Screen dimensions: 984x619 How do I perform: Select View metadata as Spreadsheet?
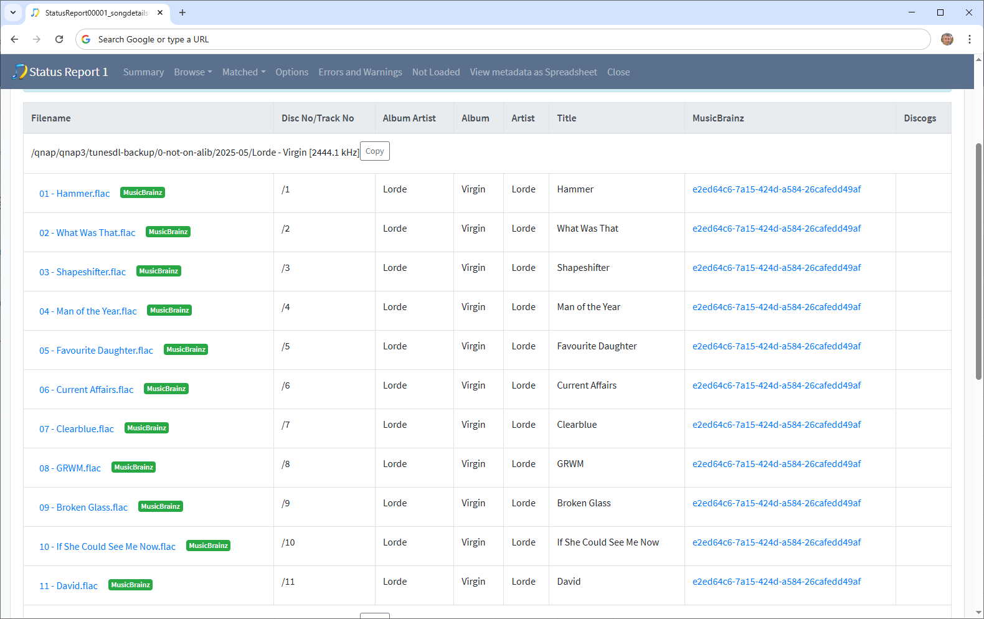[x=533, y=72]
